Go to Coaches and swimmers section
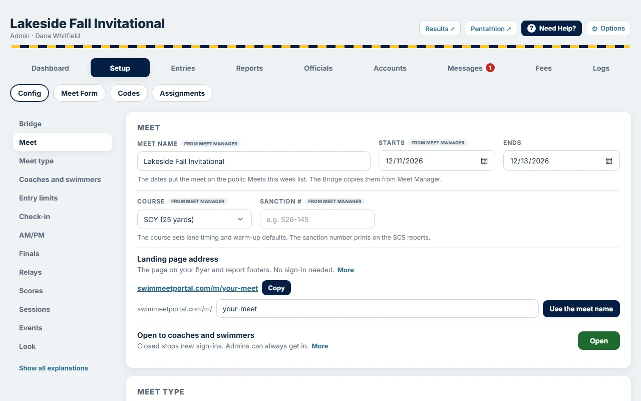This screenshot has width=641, height=401. [x=63, y=179]
